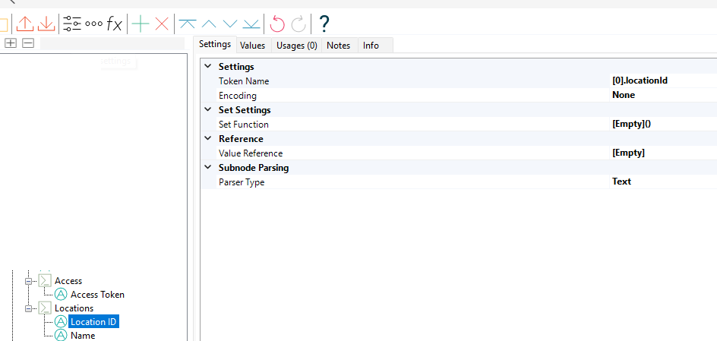Click the import download arrow icon
The image size is (717, 341).
click(x=46, y=24)
